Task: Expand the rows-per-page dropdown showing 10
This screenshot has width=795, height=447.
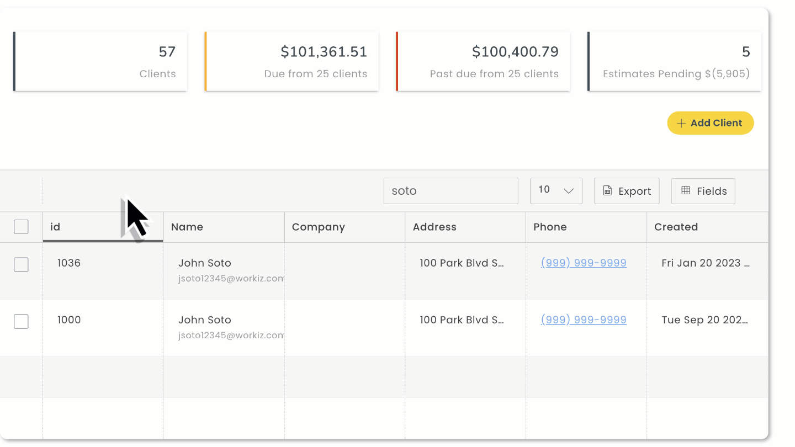Action: point(556,190)
